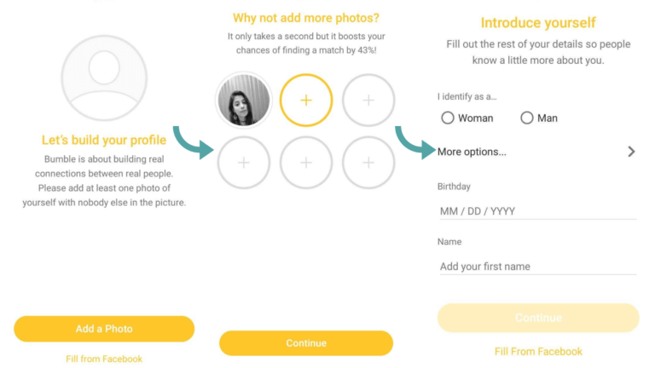This screenshot has width=655, height=368.
Task: Open the More options... gender list
Action: coord(472,152)
